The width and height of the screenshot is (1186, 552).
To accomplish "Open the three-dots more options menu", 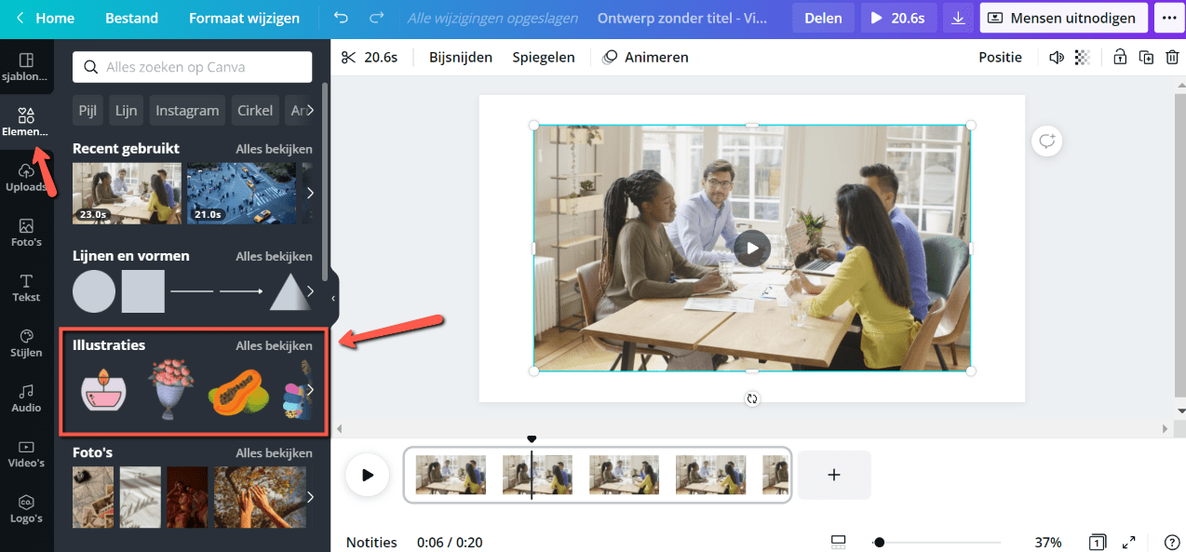I will (x=1168, y=19).
